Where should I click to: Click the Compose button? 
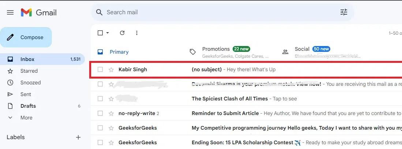coord(26,37)
